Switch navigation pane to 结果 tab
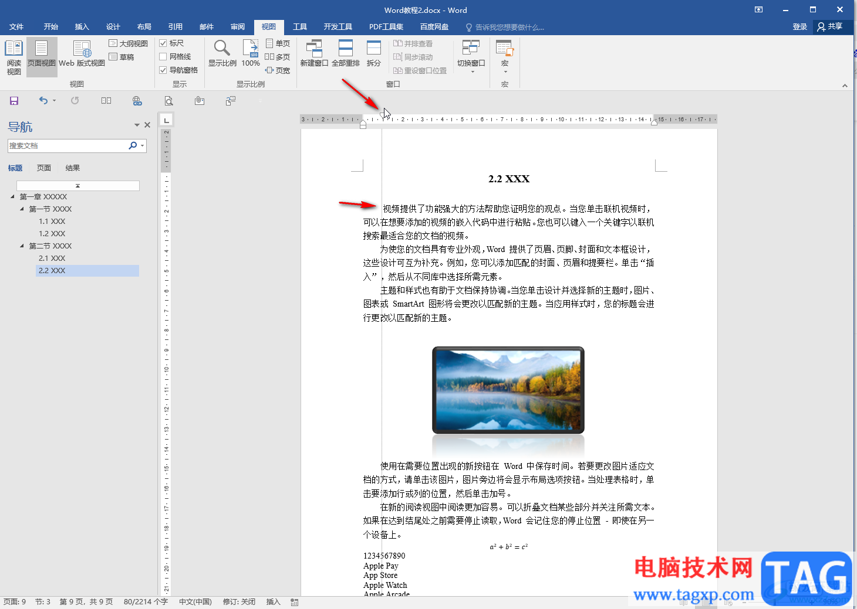Image resolution: width=857 pixels, height=609 pixels. (73, 168)
